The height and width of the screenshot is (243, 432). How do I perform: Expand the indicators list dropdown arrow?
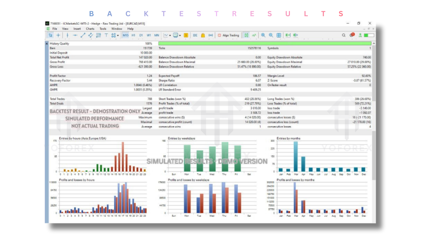(170, 35)
